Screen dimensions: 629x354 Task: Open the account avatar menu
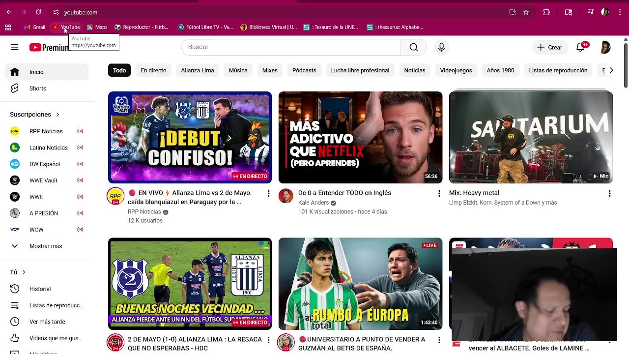click(x=605, y=47)
